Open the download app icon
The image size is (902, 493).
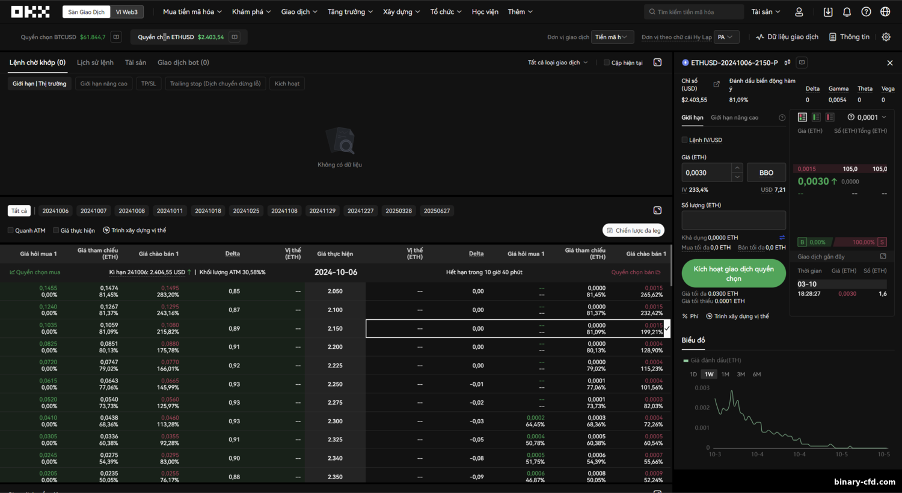(828, 12)
